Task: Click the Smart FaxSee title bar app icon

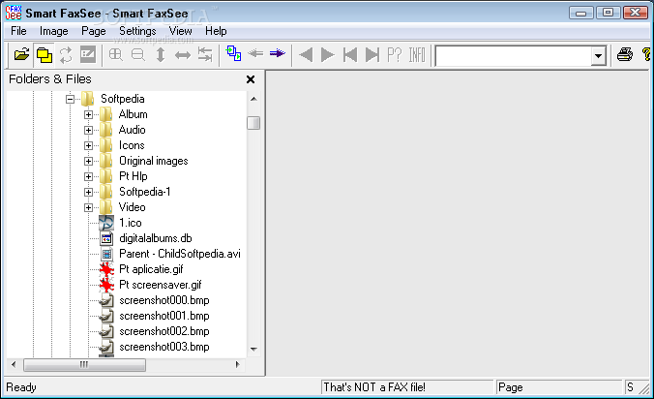Action: point(14,13)
